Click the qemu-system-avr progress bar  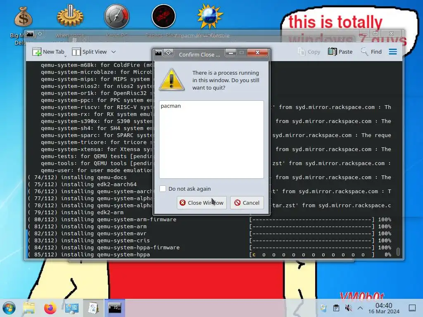coord(311,234)
